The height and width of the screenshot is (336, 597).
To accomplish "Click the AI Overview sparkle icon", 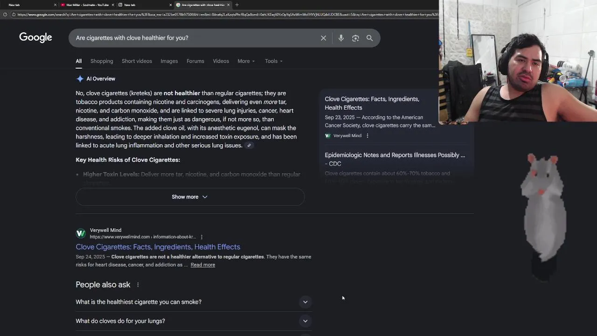I will (80, 79).
